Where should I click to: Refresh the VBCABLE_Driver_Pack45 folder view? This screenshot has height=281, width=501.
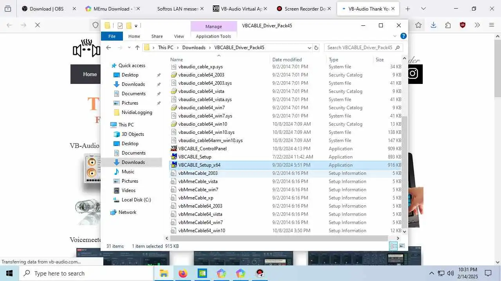(x=317, y=48)
